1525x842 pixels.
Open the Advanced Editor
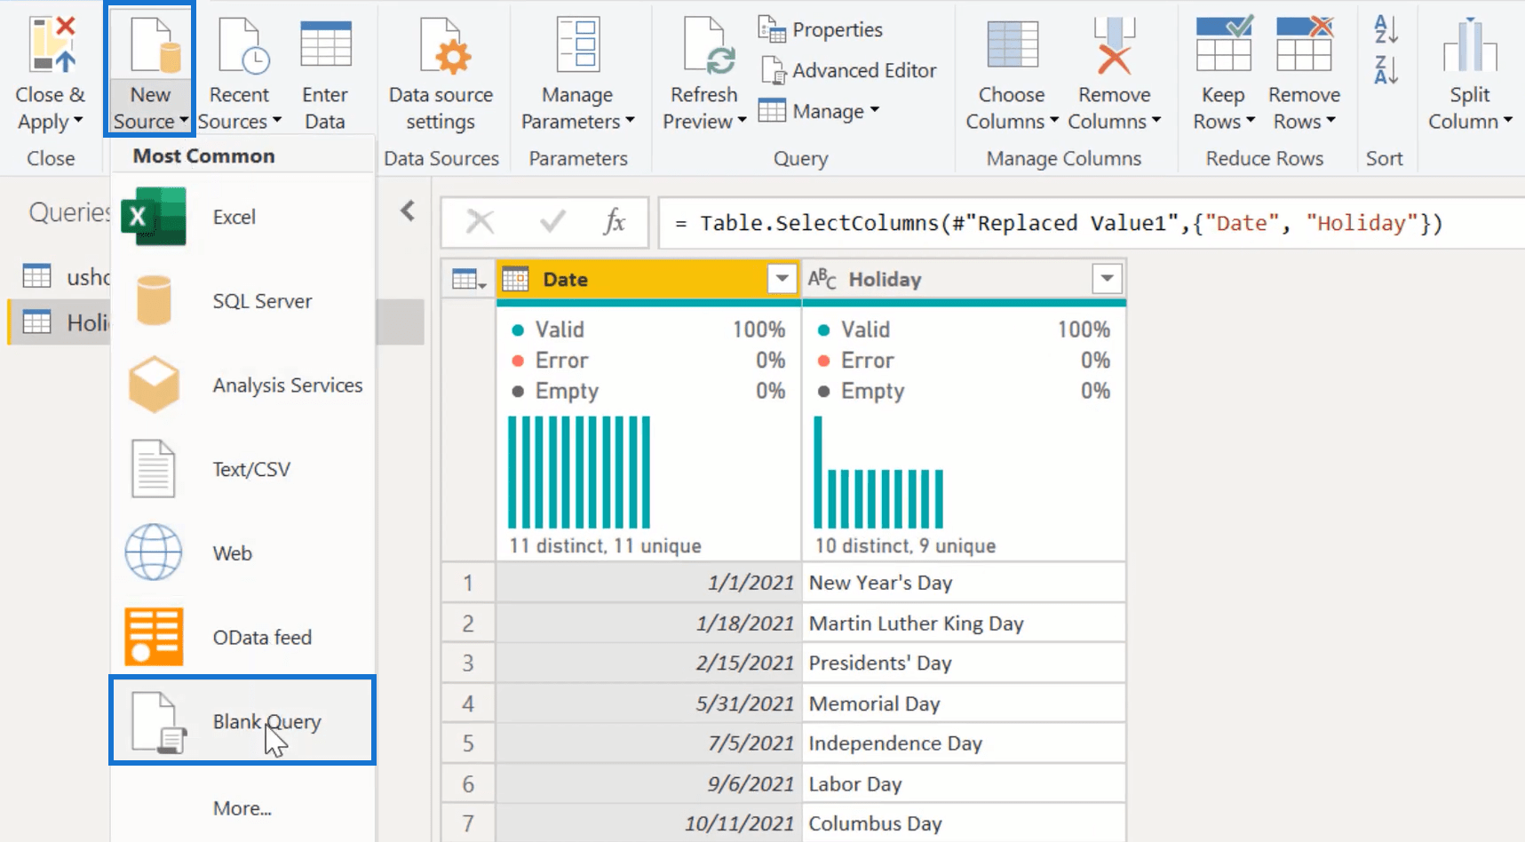849,70
